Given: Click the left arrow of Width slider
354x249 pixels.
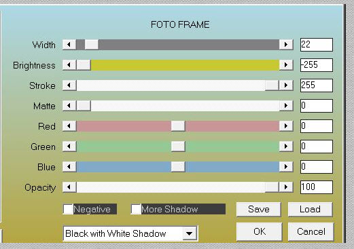Looking at the screenshot, I should coord(69,45).
